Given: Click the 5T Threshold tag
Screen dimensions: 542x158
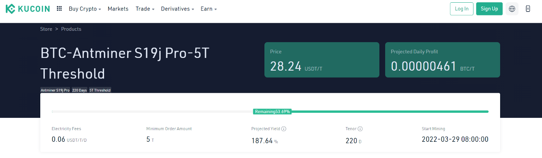Looking at the screenshot, I should click(100, 90).
